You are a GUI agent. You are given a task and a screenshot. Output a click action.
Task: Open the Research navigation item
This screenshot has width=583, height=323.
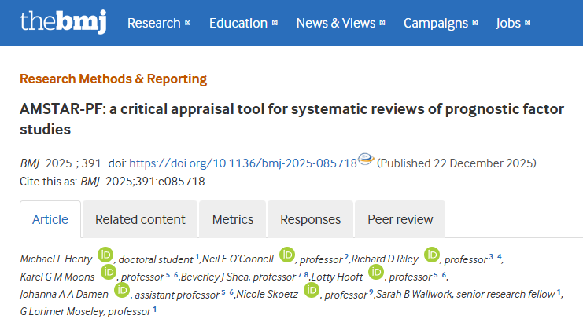(x=154, y=23)
